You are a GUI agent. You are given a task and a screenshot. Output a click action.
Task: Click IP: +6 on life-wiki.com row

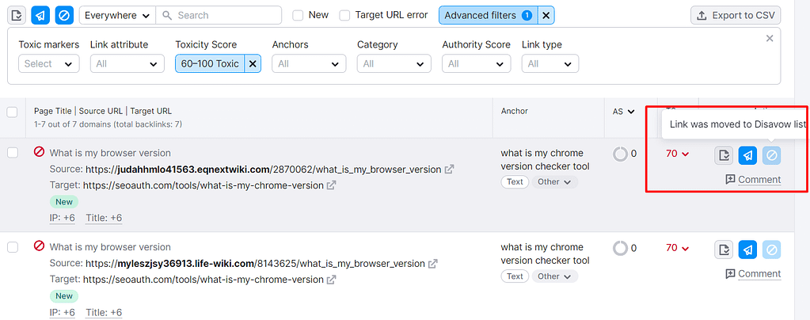point(62,313)
